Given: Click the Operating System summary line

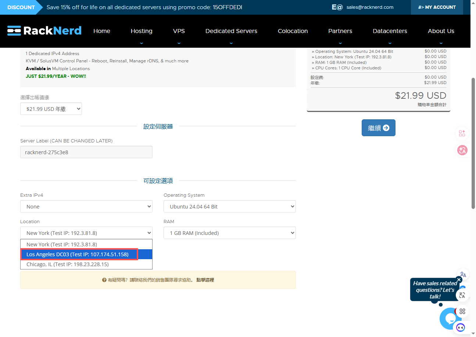Looking at the screenshot, I should tap(352, 51).
